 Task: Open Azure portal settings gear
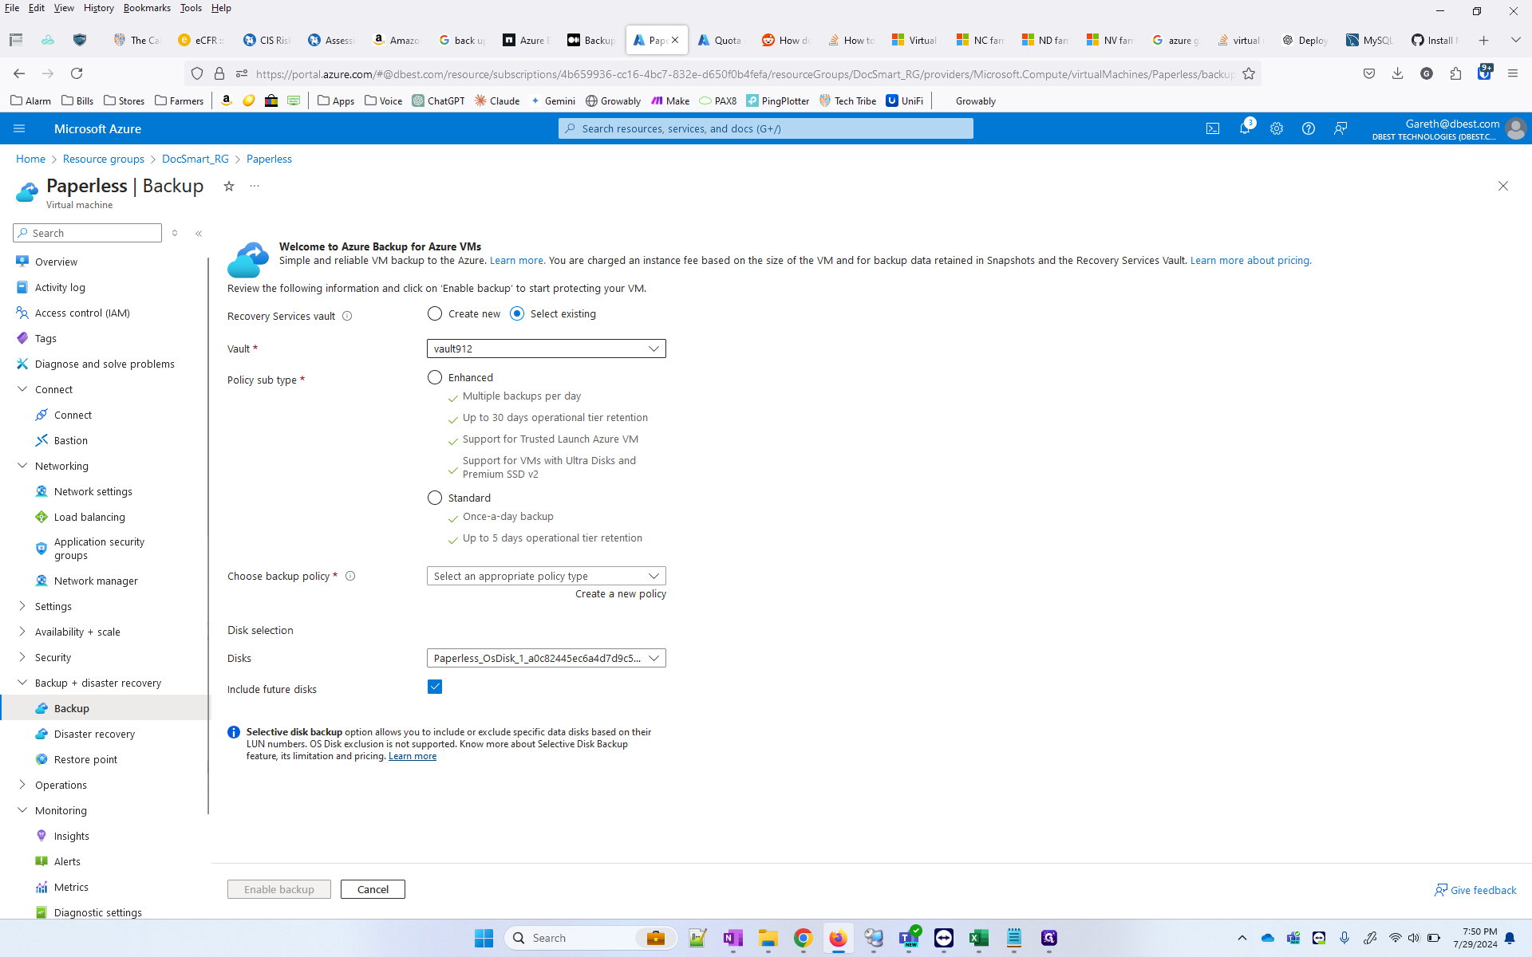(1277, 128)
